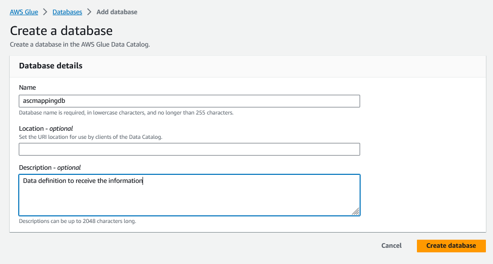Focus the Description text area
493x264 pixels.
click(x=189, y=195)
